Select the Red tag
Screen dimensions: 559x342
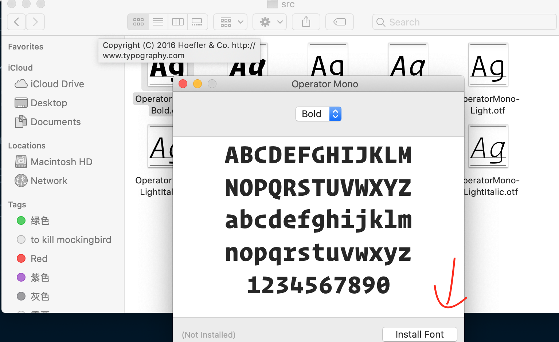click(x=32, y=259)
